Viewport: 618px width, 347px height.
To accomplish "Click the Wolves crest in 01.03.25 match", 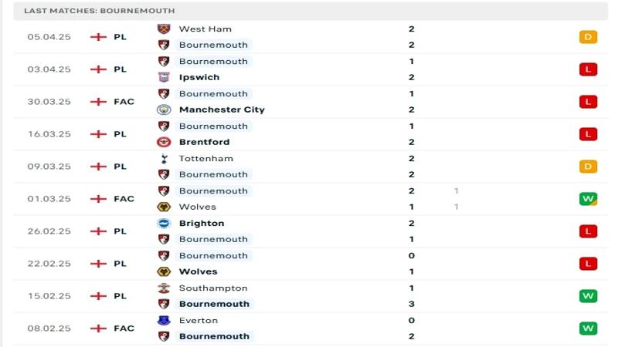I will pyautogui.click(x=164, y=207).
